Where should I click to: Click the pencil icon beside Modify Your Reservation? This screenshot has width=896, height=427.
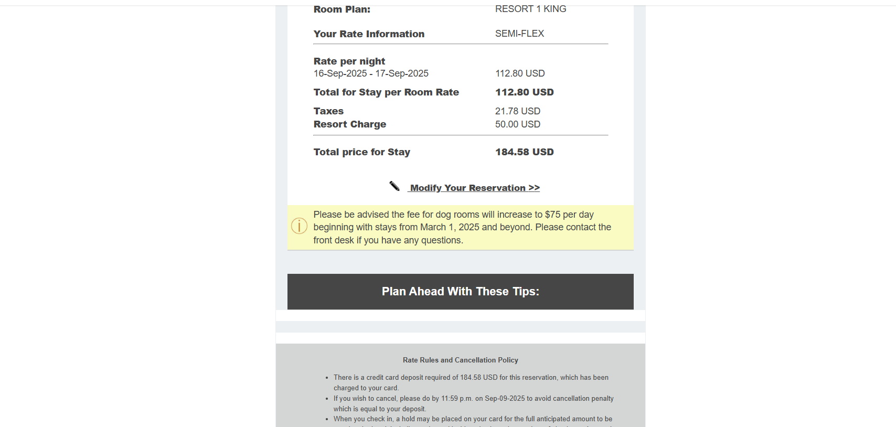394,186
